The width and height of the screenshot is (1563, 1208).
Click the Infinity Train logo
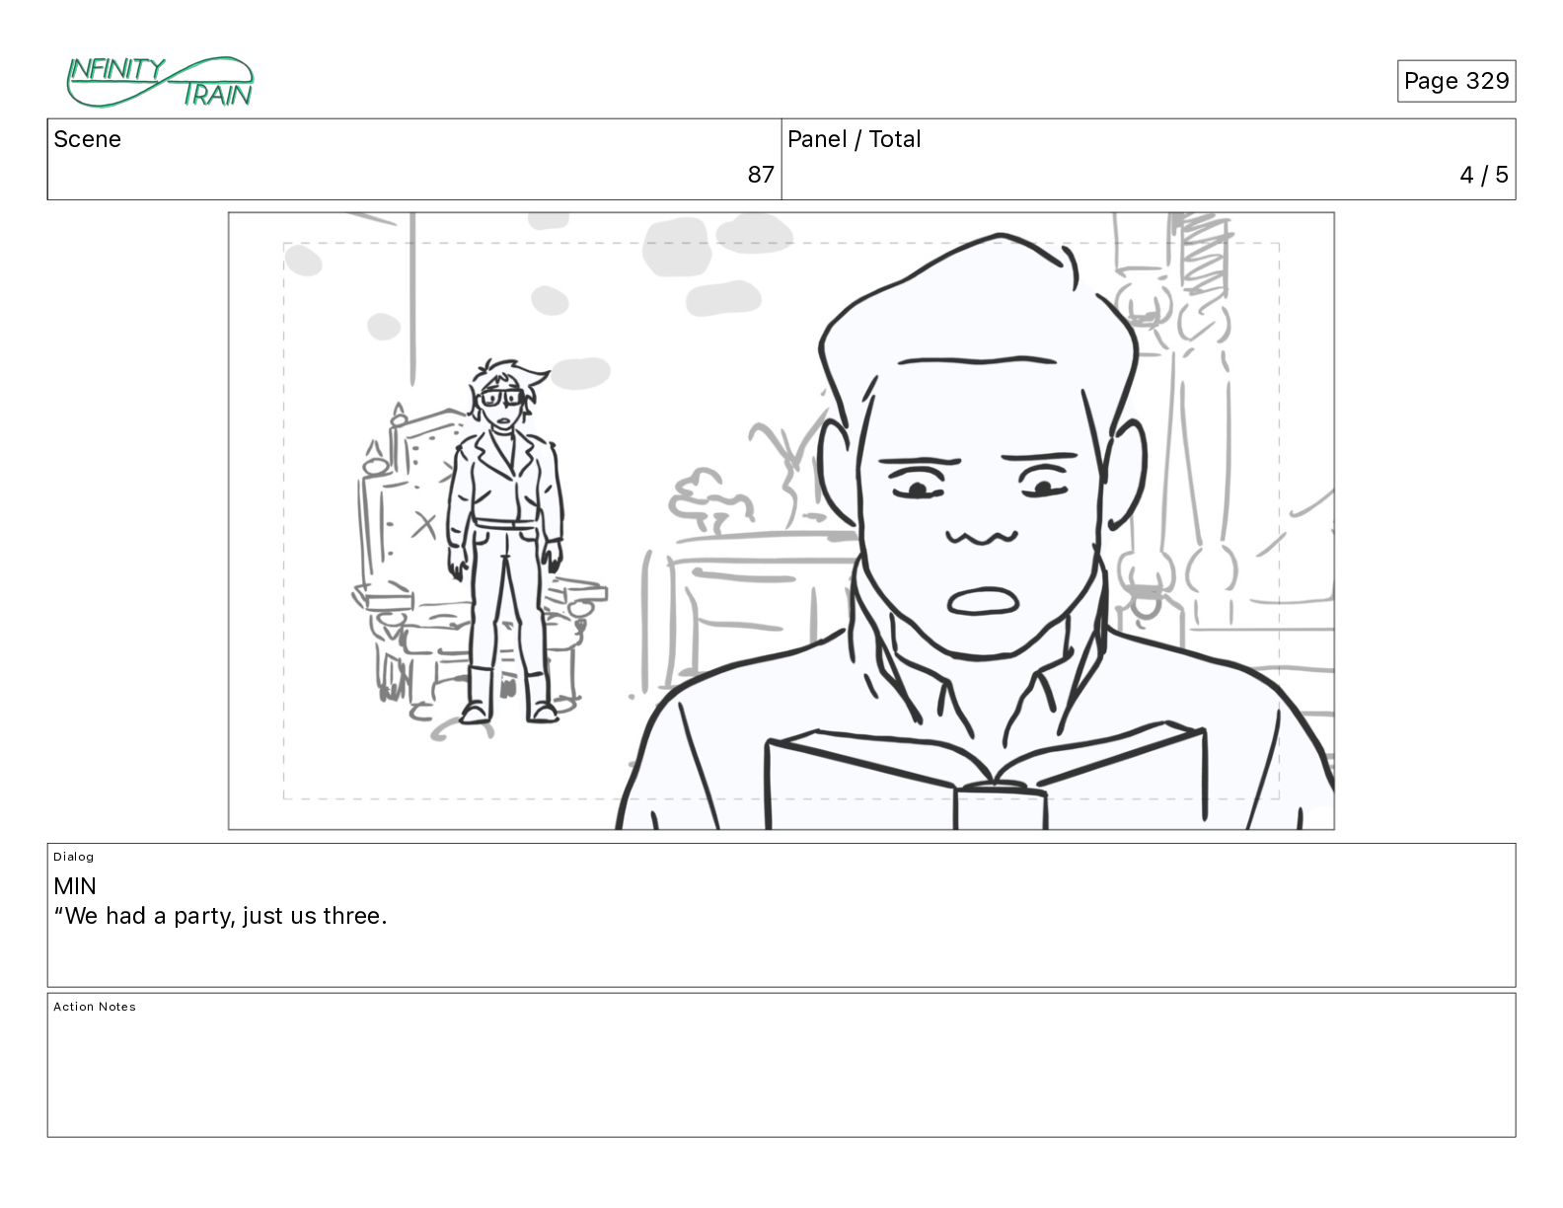pyautogui.click(x=160, y=82)
